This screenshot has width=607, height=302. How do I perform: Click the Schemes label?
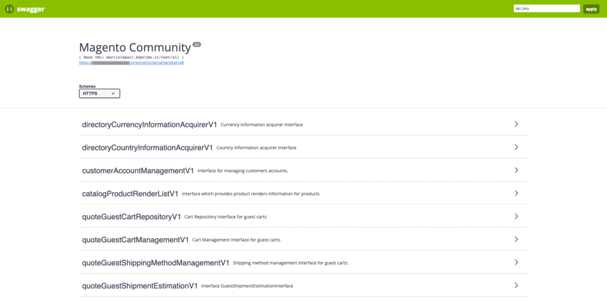(x=87, y=86)
